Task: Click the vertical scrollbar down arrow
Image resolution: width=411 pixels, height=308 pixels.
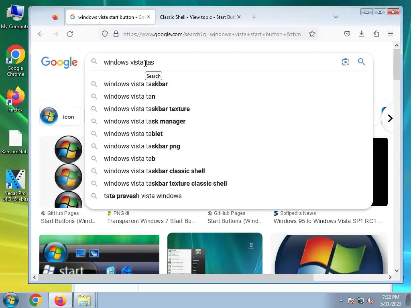Action: click(397, 271)
